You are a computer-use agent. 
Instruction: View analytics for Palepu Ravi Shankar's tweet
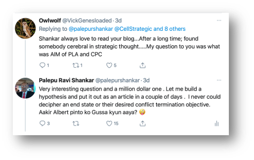pos(217,124)
